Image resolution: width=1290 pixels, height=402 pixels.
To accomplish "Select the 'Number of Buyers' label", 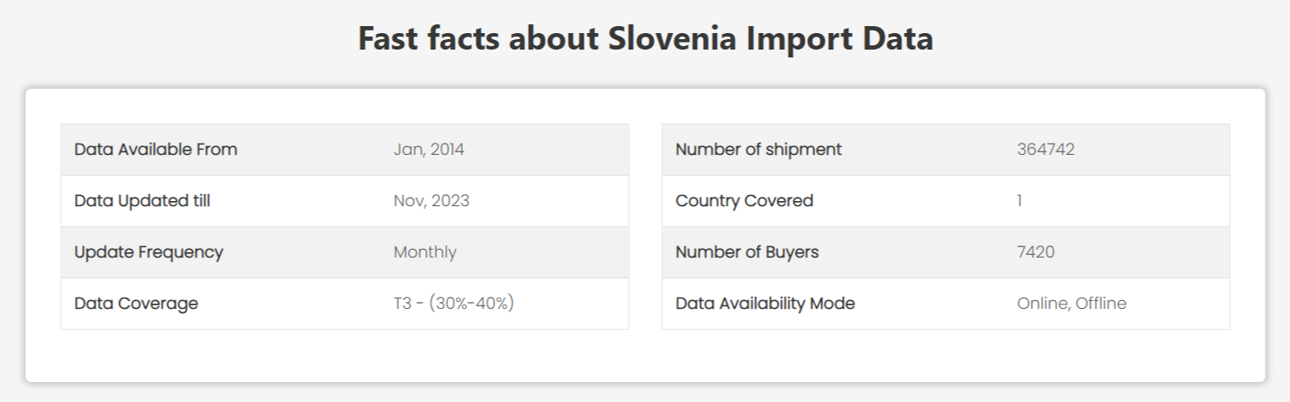I will point(747,252).
